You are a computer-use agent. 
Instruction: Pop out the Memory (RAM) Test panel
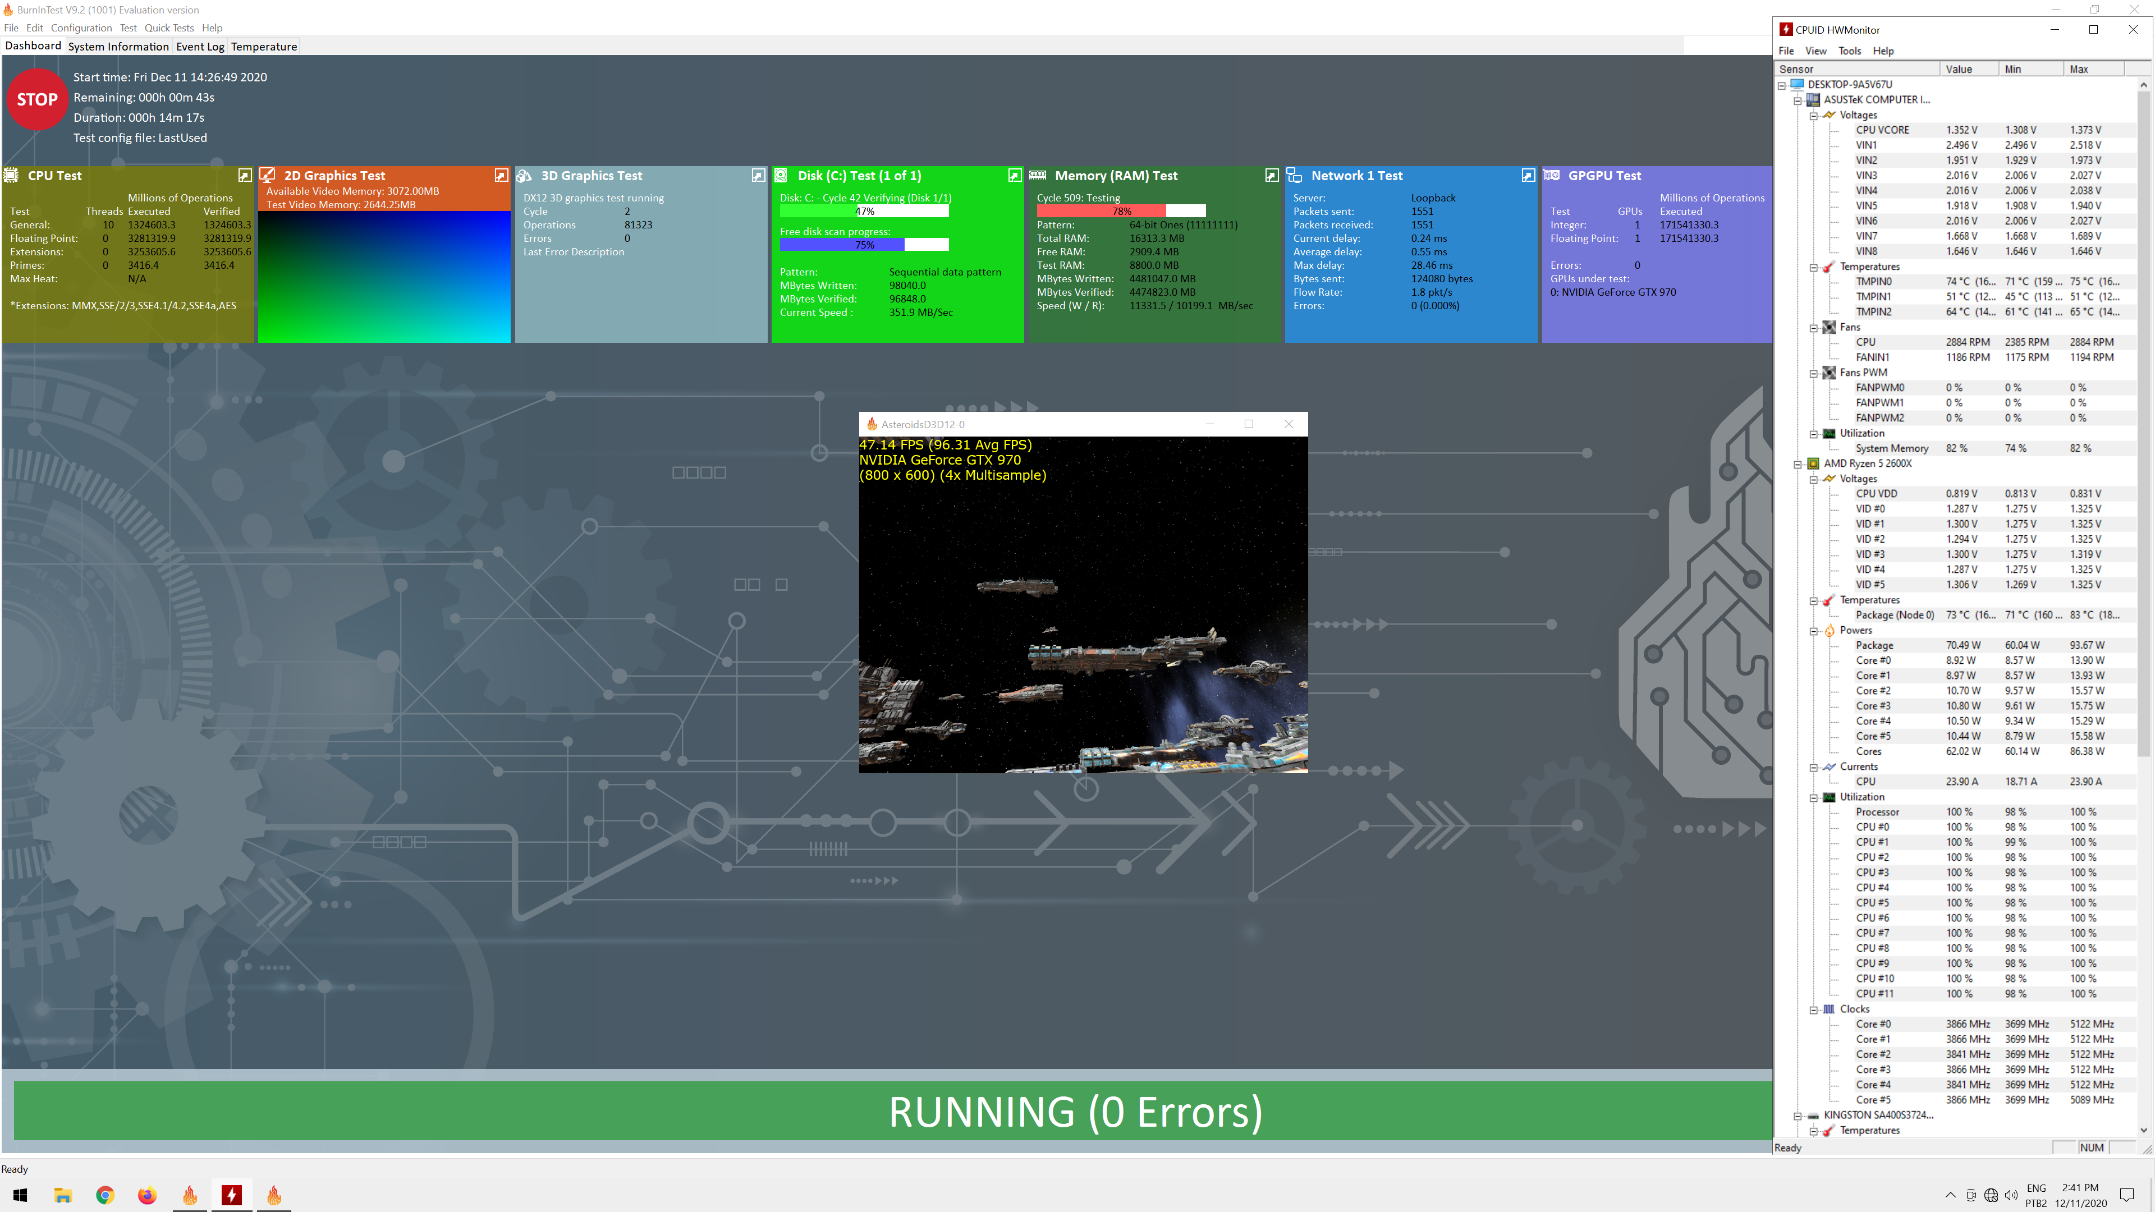(x=1272, y=176)
